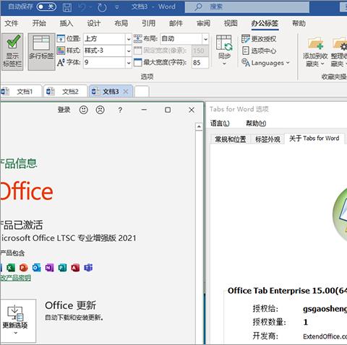Image resolution: width=347 pixels, height=345 pixels.
Task: Click the 布局 icon next to 自动
Action: 138,39
